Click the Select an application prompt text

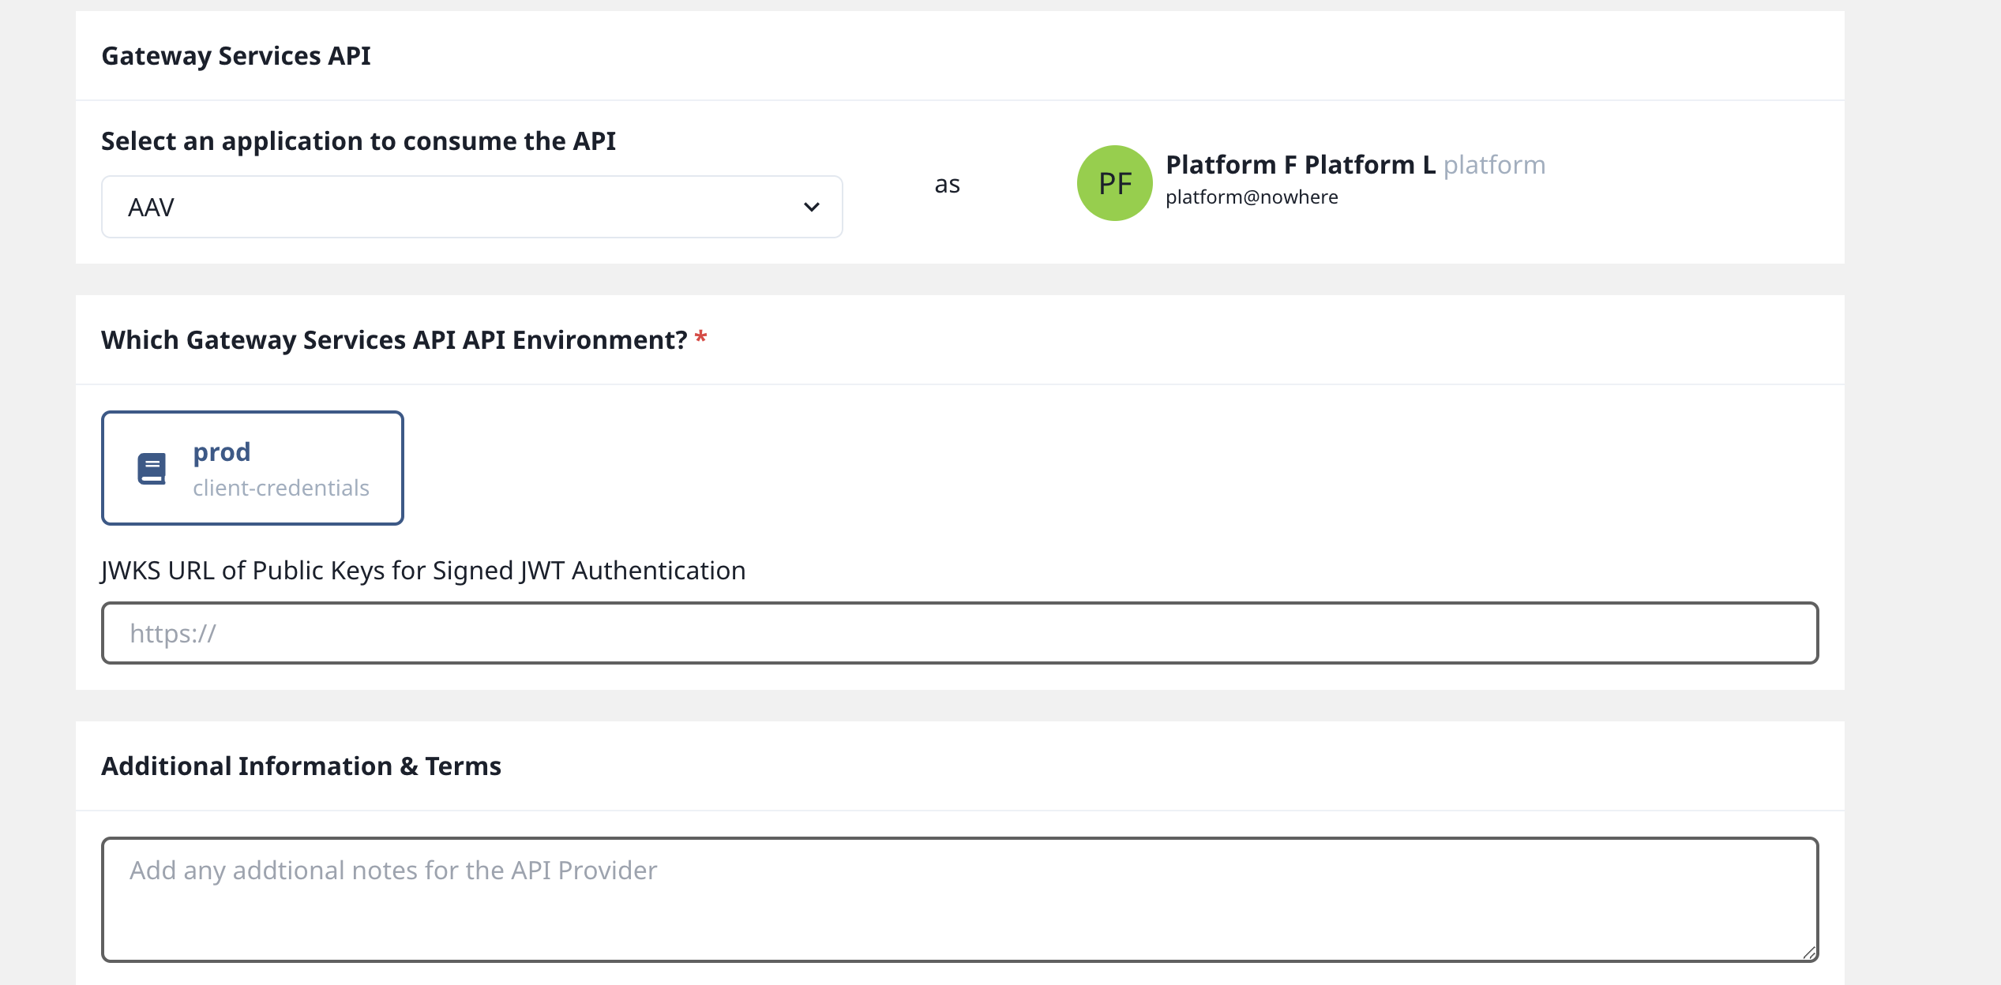tap(359, 140)
